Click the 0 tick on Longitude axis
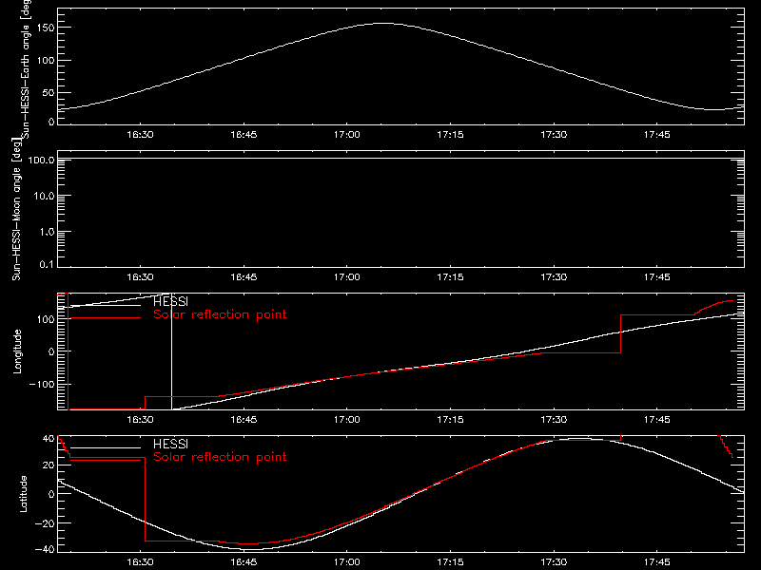Image resolution: width=761 pixels, height=570 pixels. coord(51,351)
